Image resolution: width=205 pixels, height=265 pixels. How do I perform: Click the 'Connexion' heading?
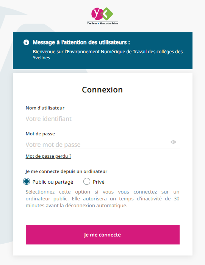102,90
